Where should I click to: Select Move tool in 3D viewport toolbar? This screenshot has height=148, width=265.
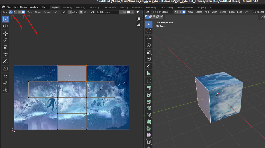tap(149, 39)
